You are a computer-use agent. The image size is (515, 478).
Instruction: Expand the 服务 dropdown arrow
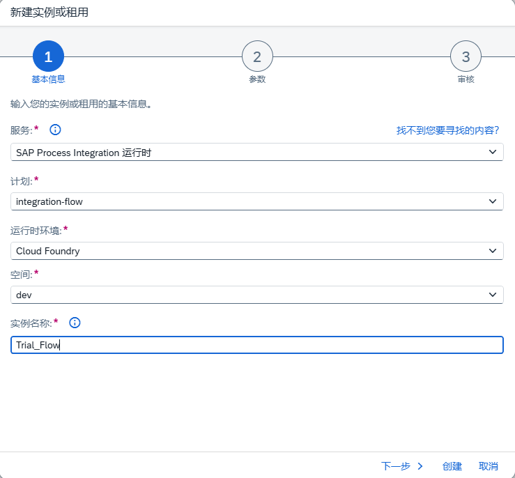493,152
